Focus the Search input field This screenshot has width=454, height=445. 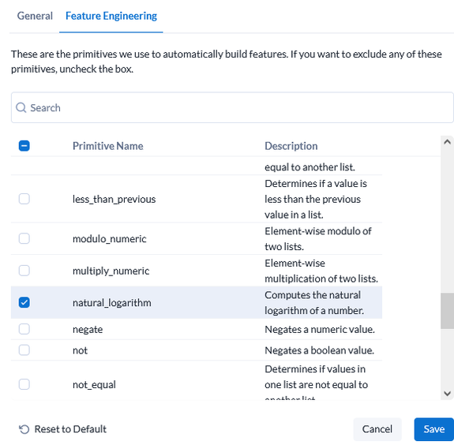[232, 107]
